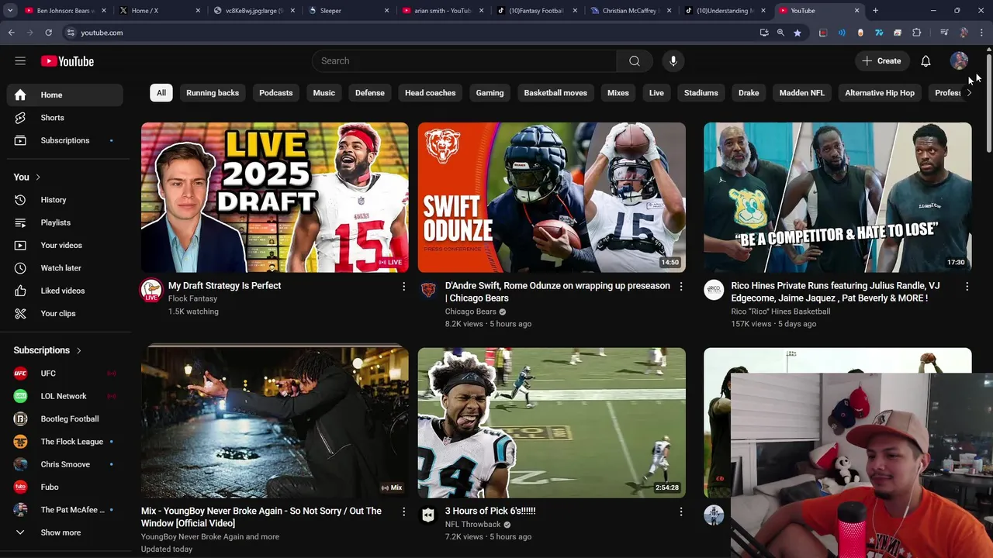
Task: Open Chrome media controls icon
Action: pyautogui.click(x=943, y=33)
